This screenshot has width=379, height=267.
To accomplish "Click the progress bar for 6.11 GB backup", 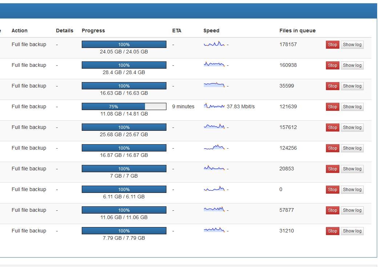I will [x=124, y=189].
